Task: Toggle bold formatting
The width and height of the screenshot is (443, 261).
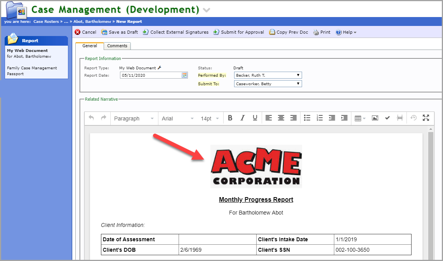Action: (230, 118)
